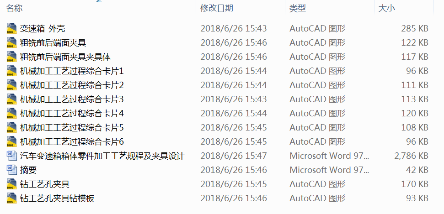The height and width of the screenshot is (214, 444).
Task: Select the file named 机械加工工艺过程综合卡片4
Action: 72,114
